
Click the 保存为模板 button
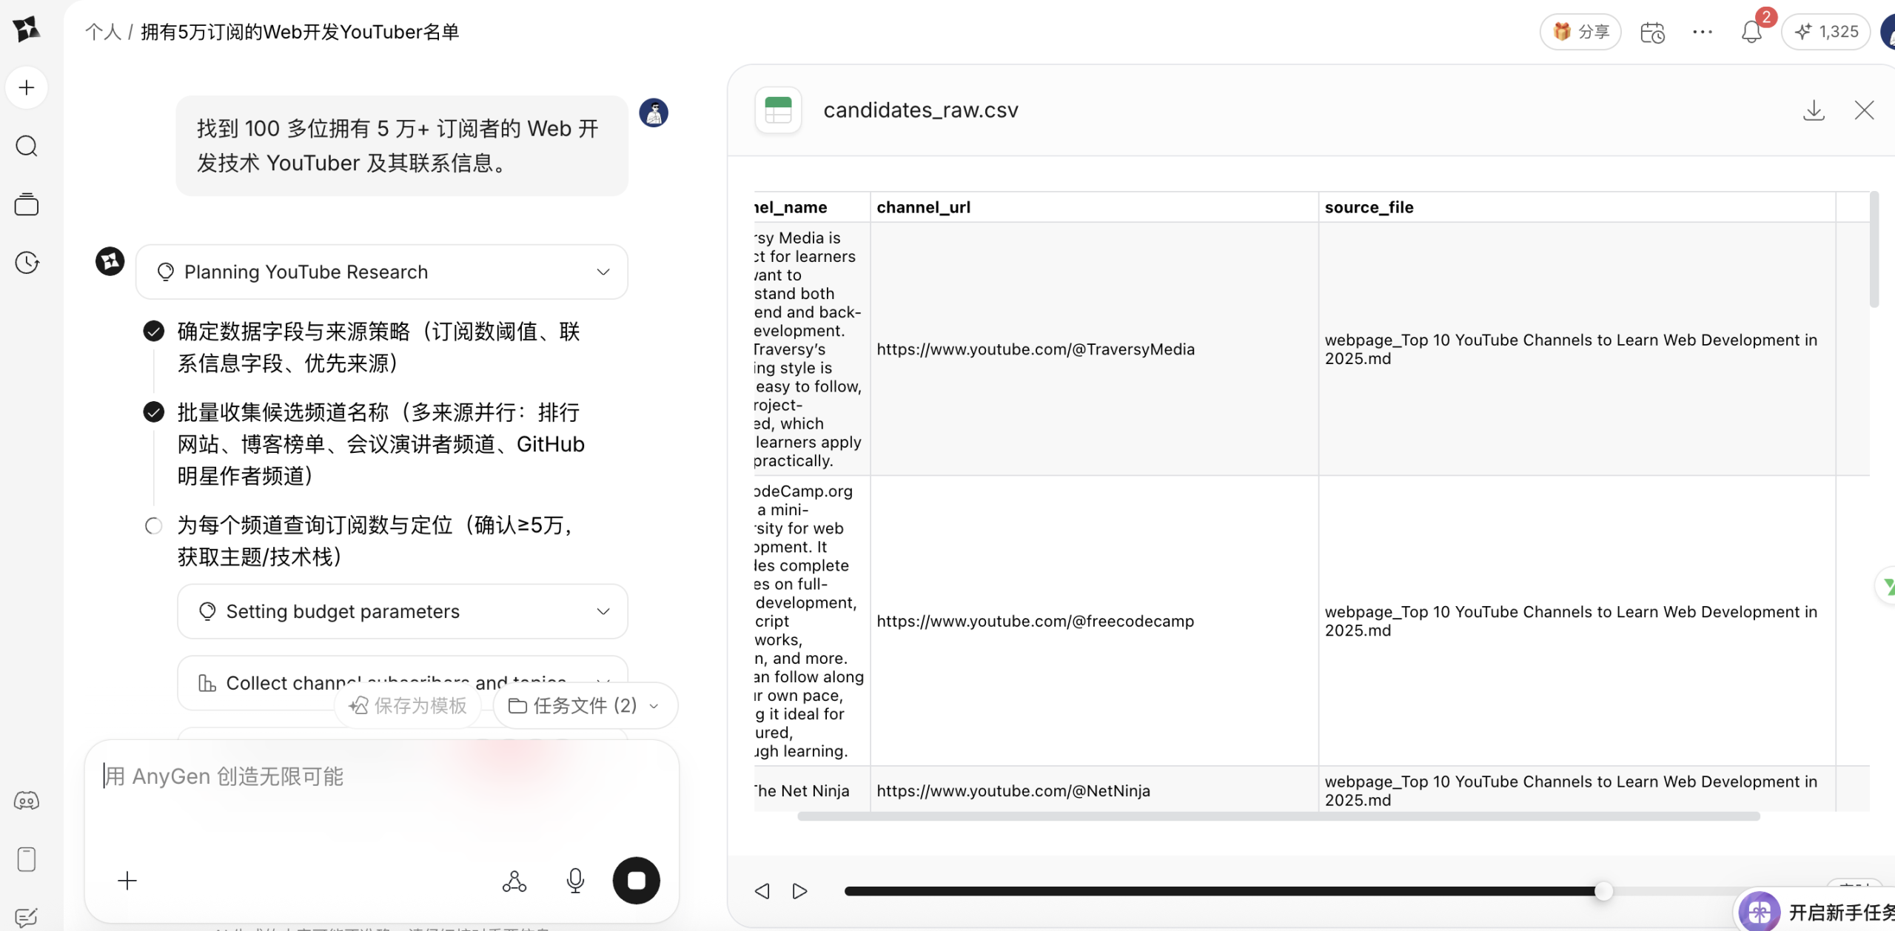pos(408,705)
